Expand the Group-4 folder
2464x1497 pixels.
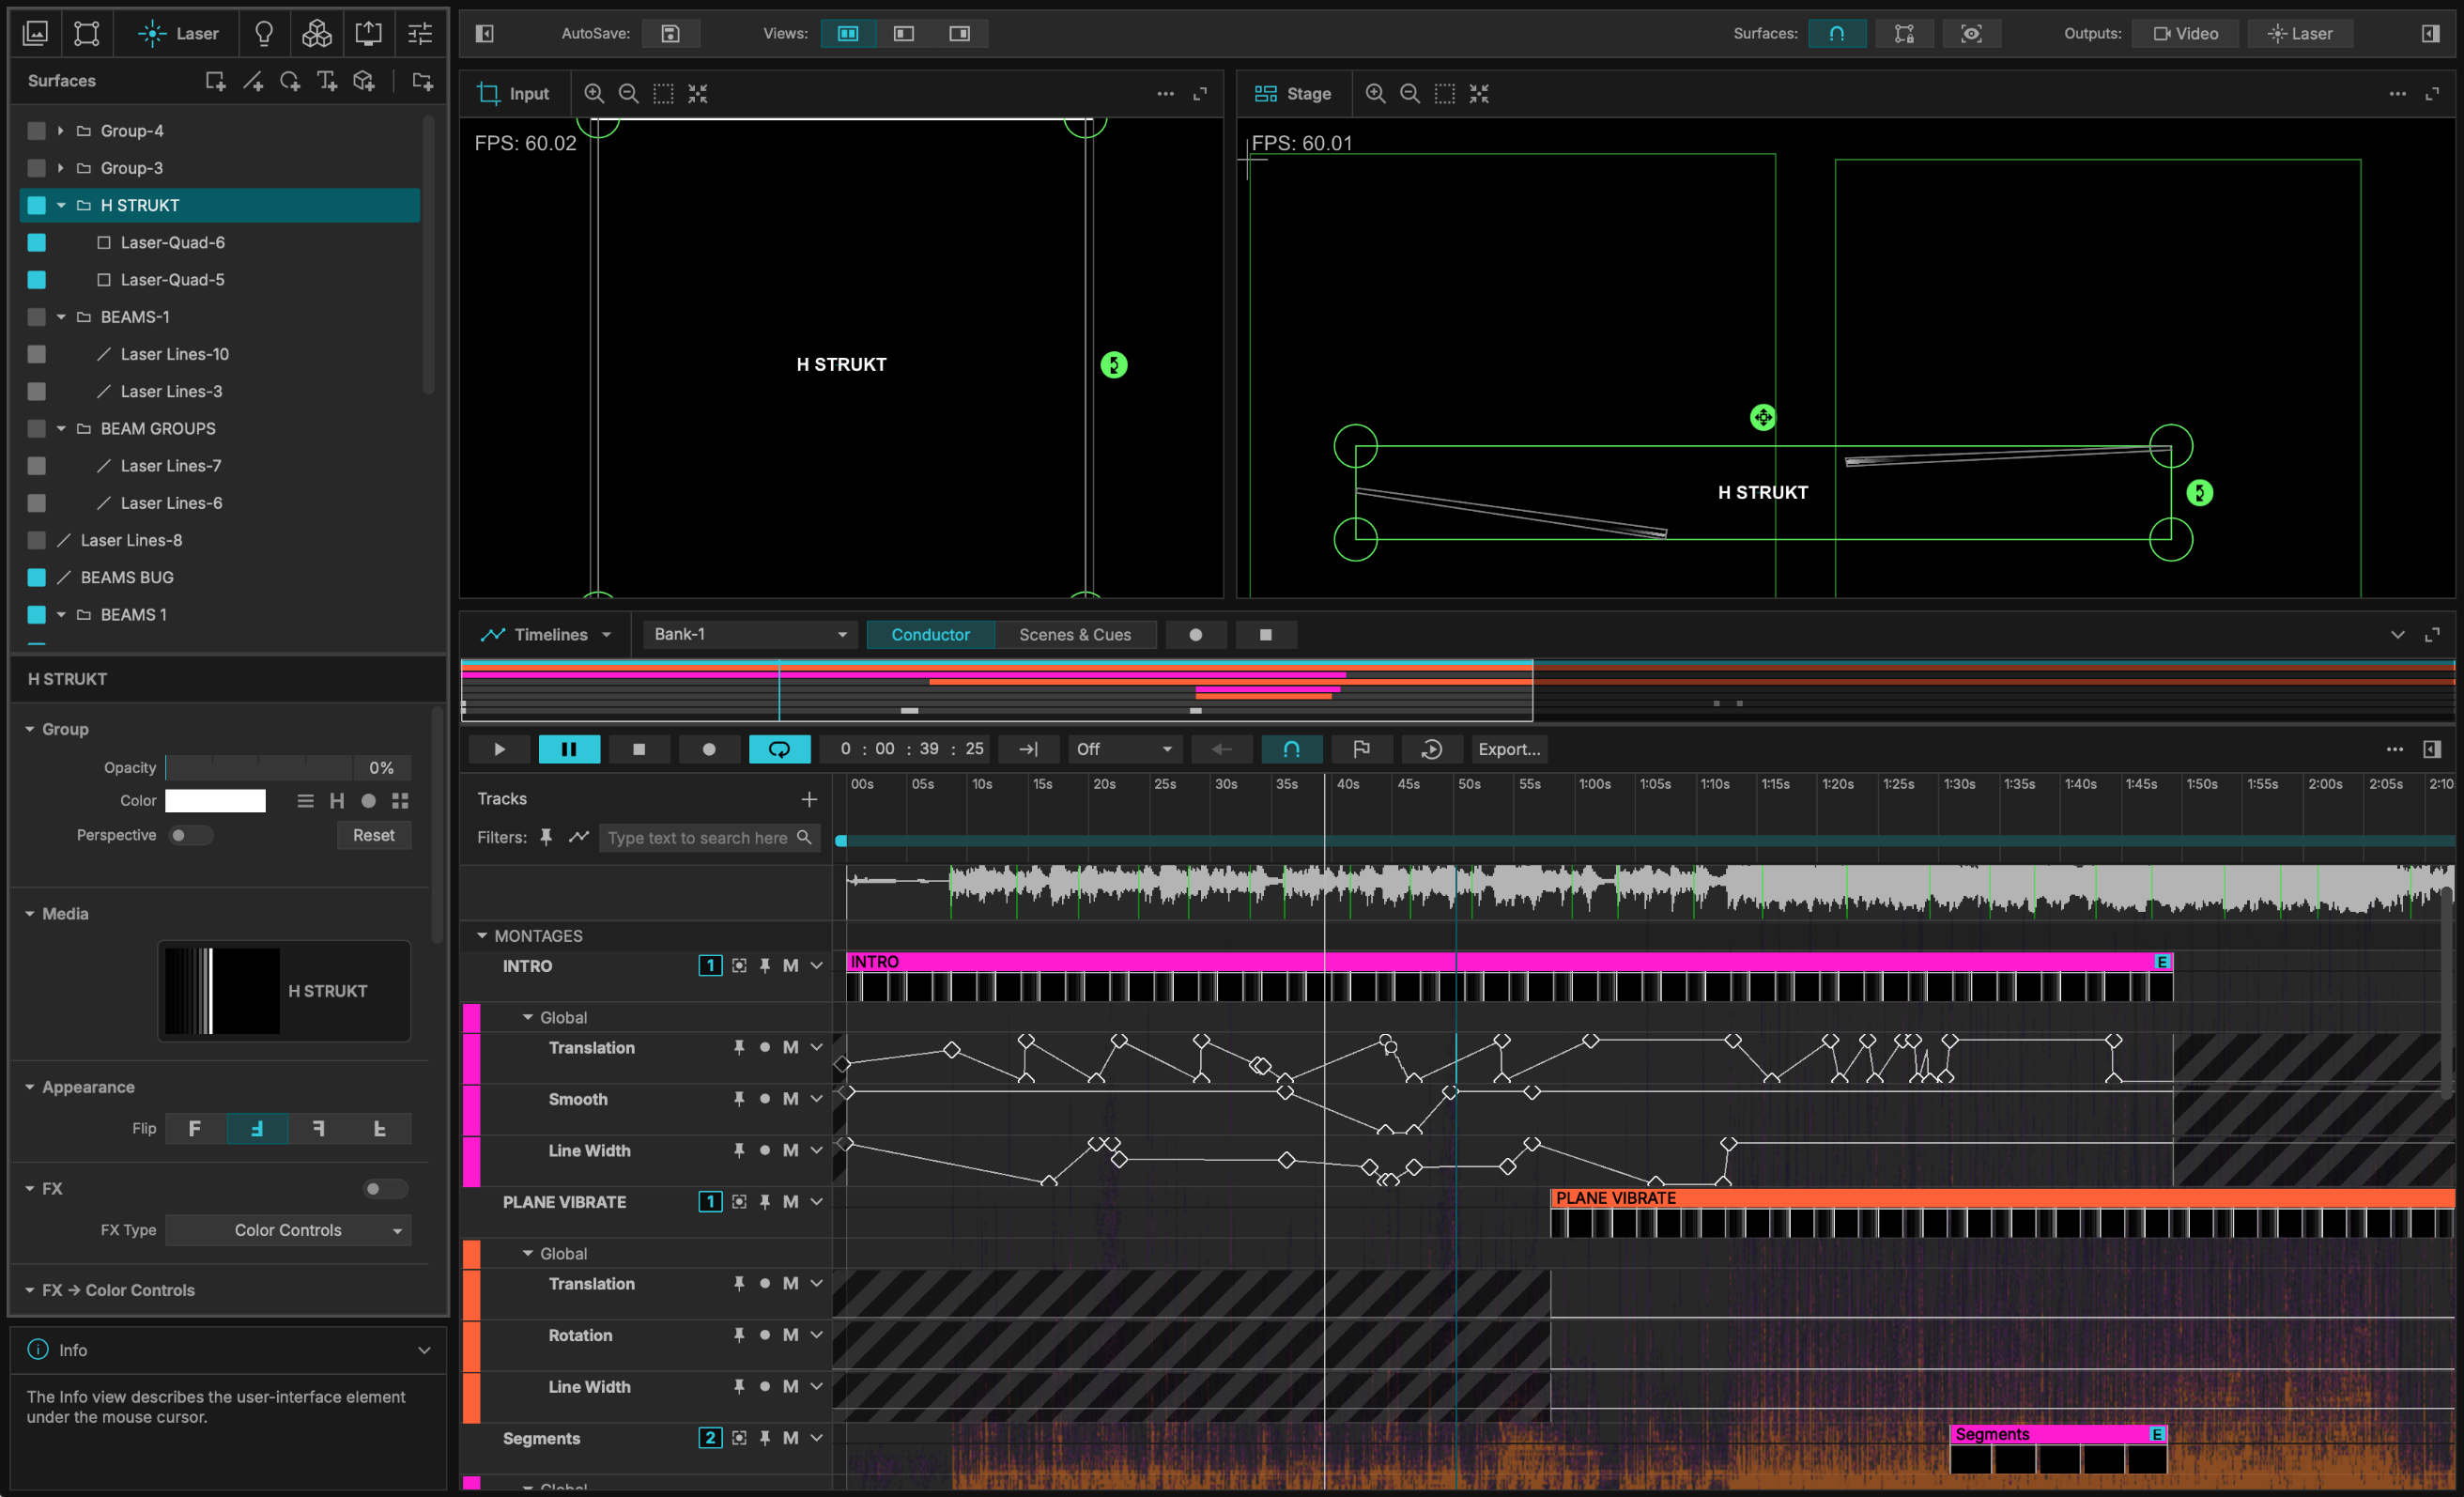60,131
